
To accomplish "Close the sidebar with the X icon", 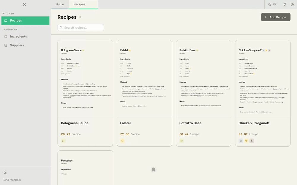I will click(25, 4).
